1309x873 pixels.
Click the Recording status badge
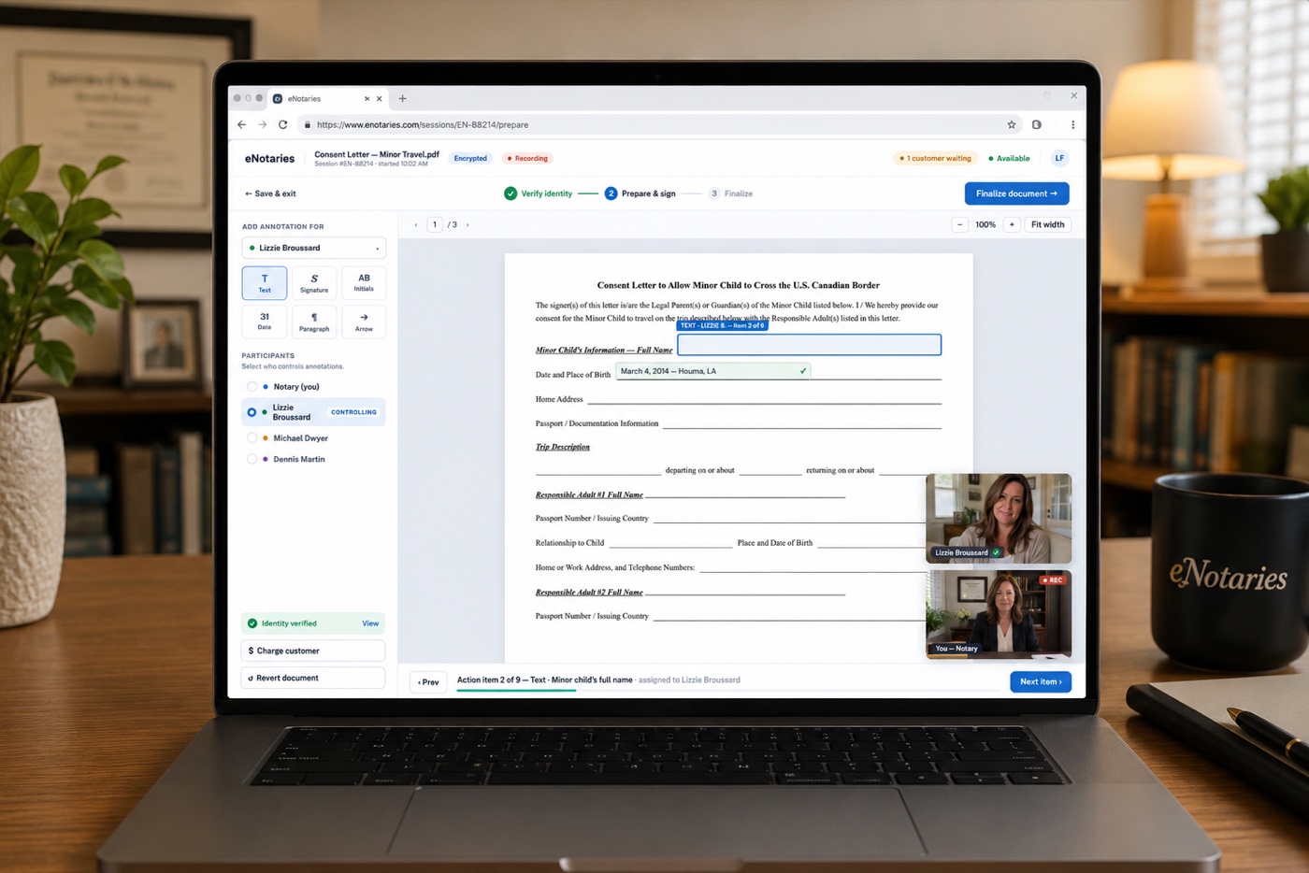point(527,158)
